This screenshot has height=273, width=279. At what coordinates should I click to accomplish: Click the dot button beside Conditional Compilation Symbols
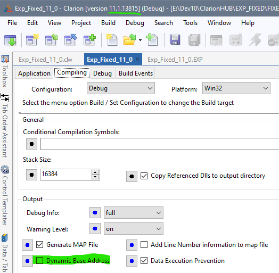tap(31, 144)
